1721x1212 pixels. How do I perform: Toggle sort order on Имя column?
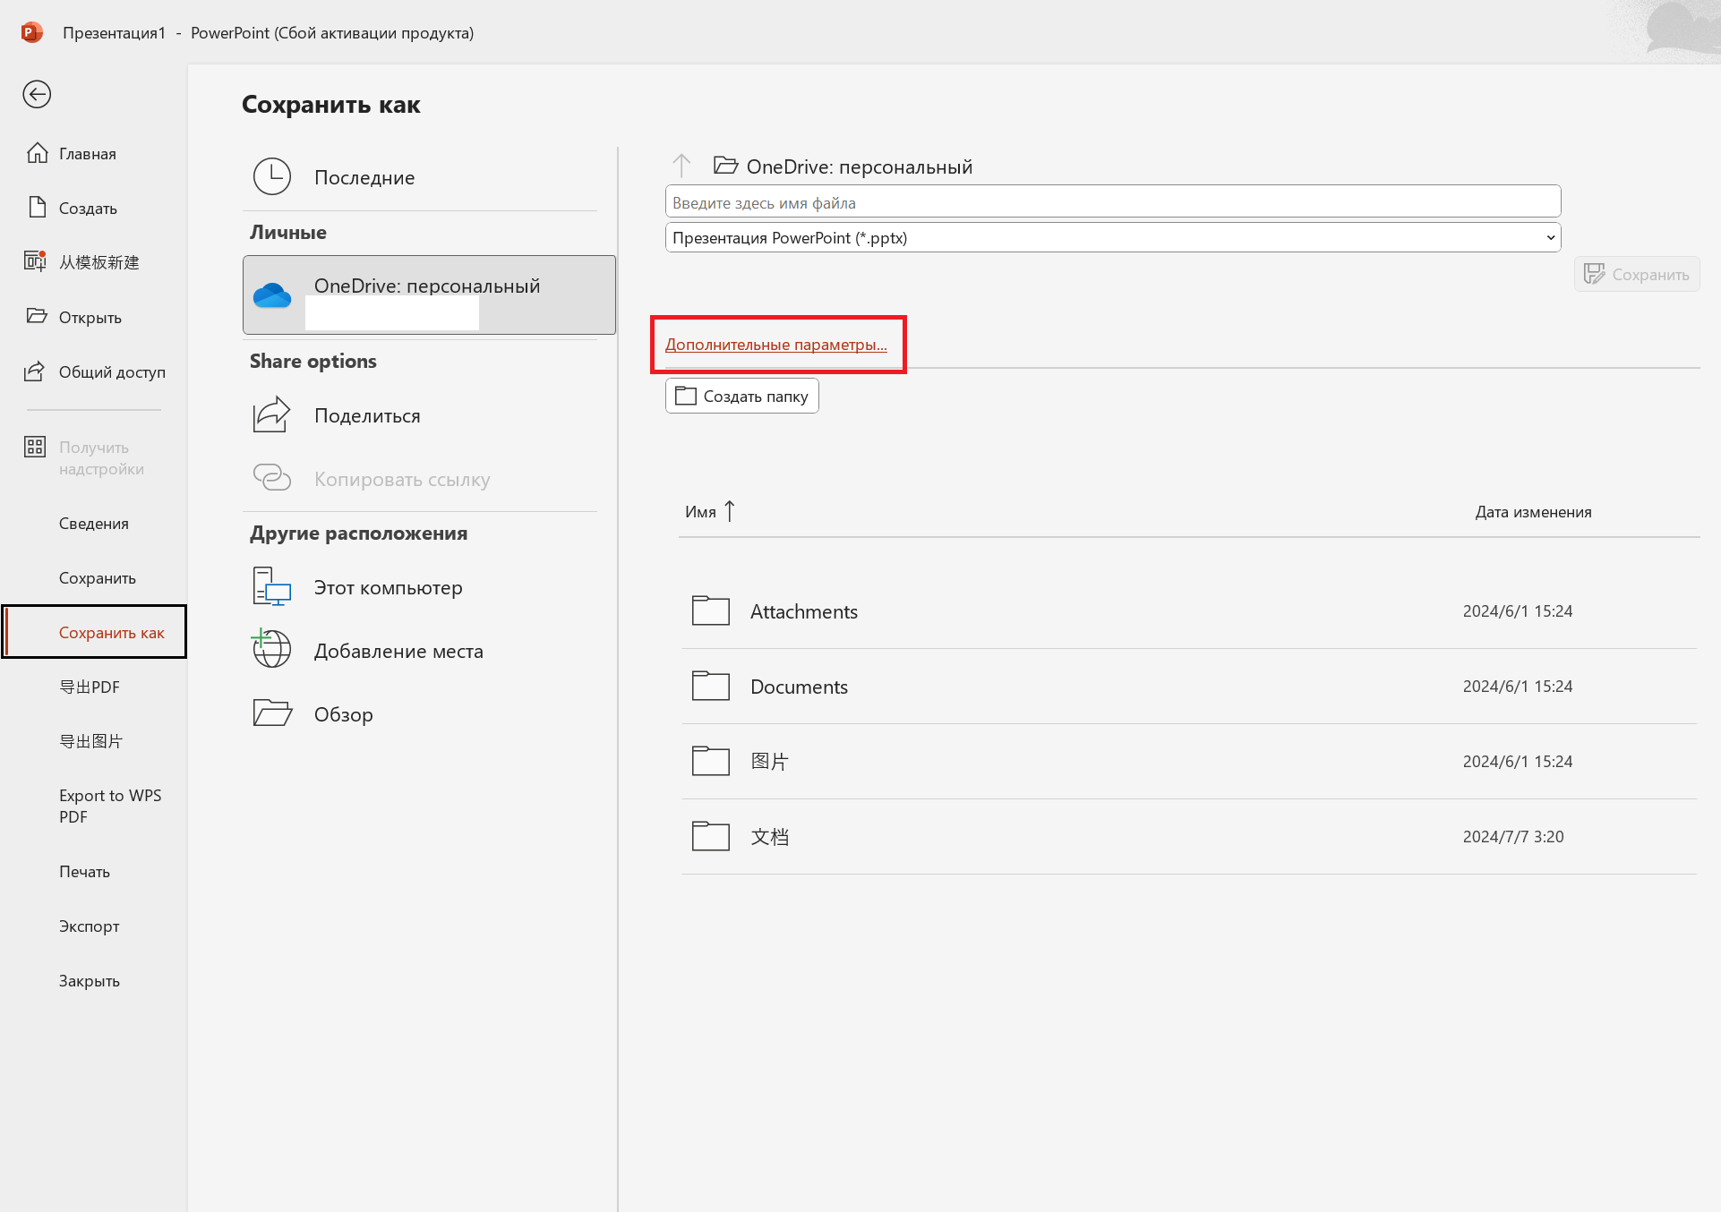710,510
